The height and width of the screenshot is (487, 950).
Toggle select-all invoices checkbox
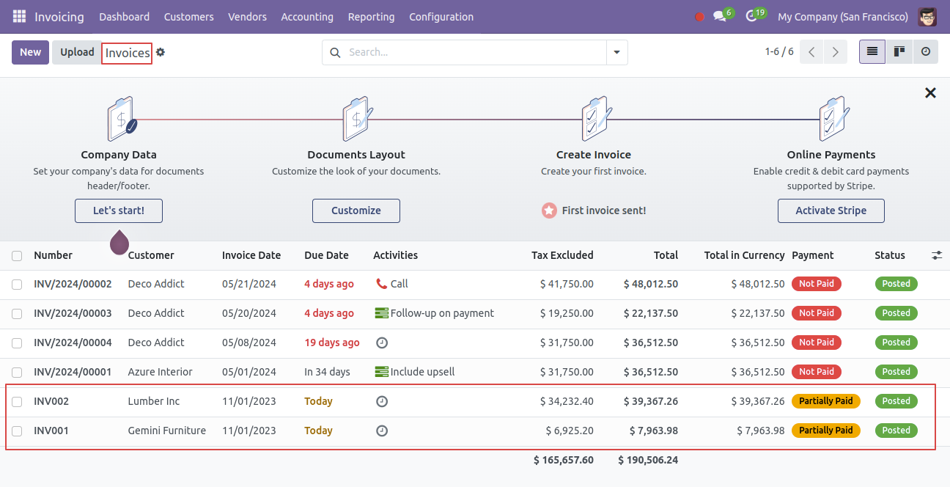[17, 256]
